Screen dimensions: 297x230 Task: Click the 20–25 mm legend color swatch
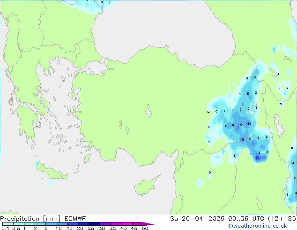coord(83,224)
